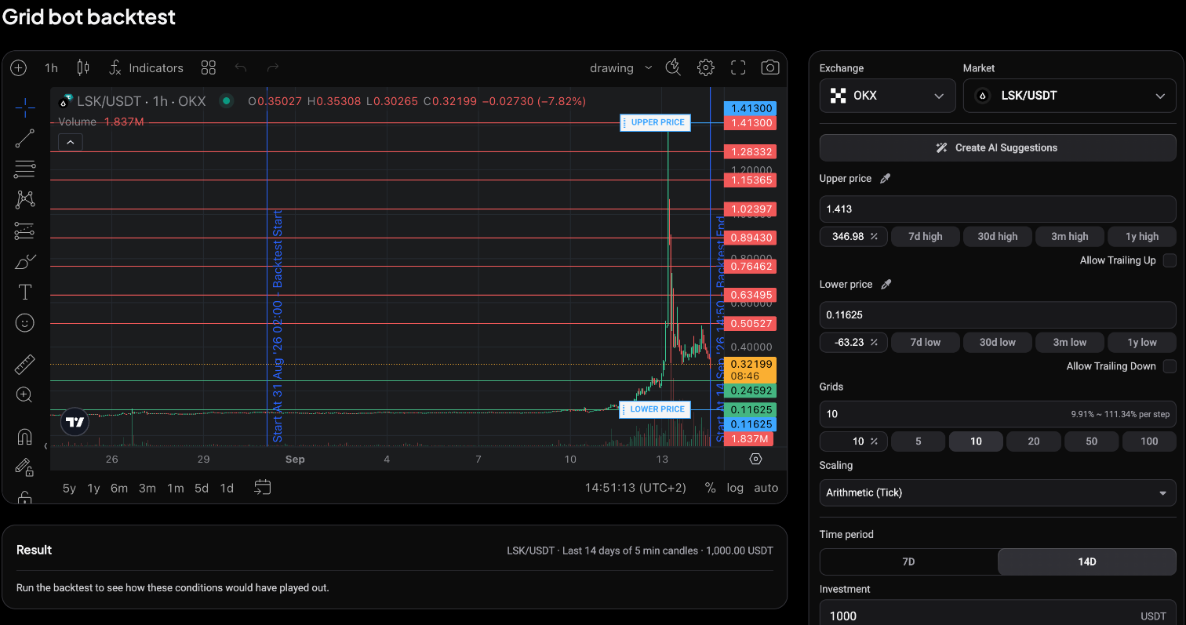Change the 1h chart interval

pos(51,68)
